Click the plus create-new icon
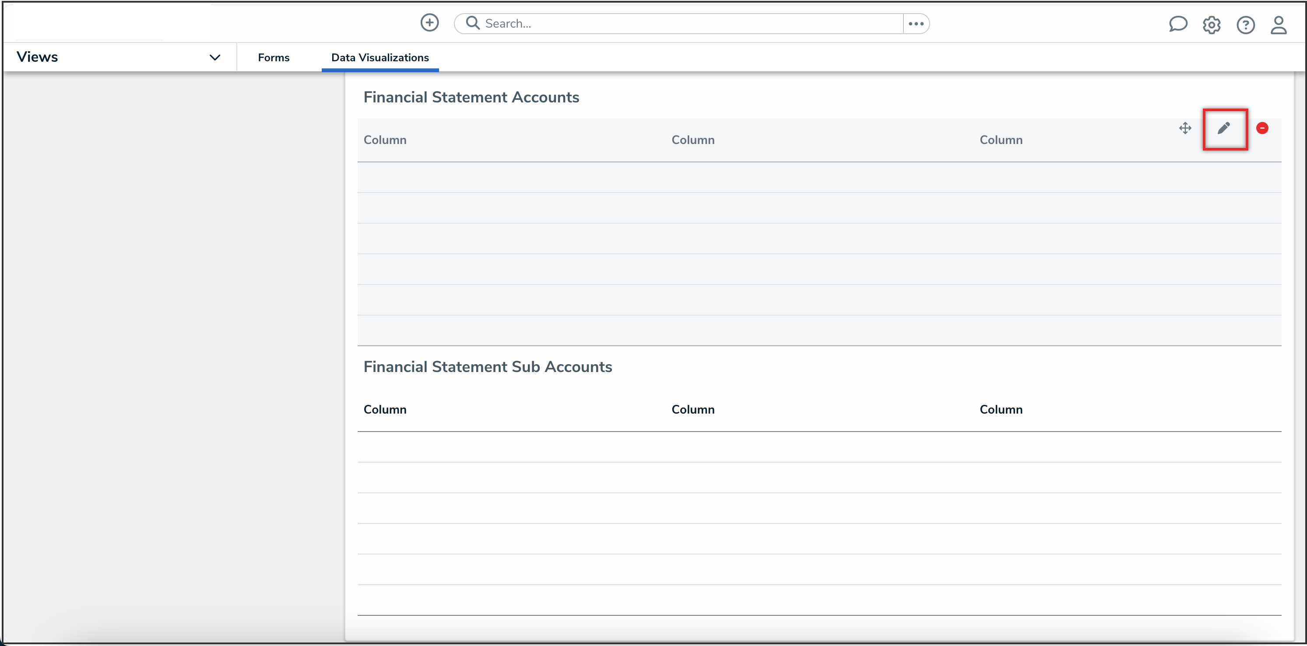Screen dimensions: 1307x646 click(x=429, y=23)
